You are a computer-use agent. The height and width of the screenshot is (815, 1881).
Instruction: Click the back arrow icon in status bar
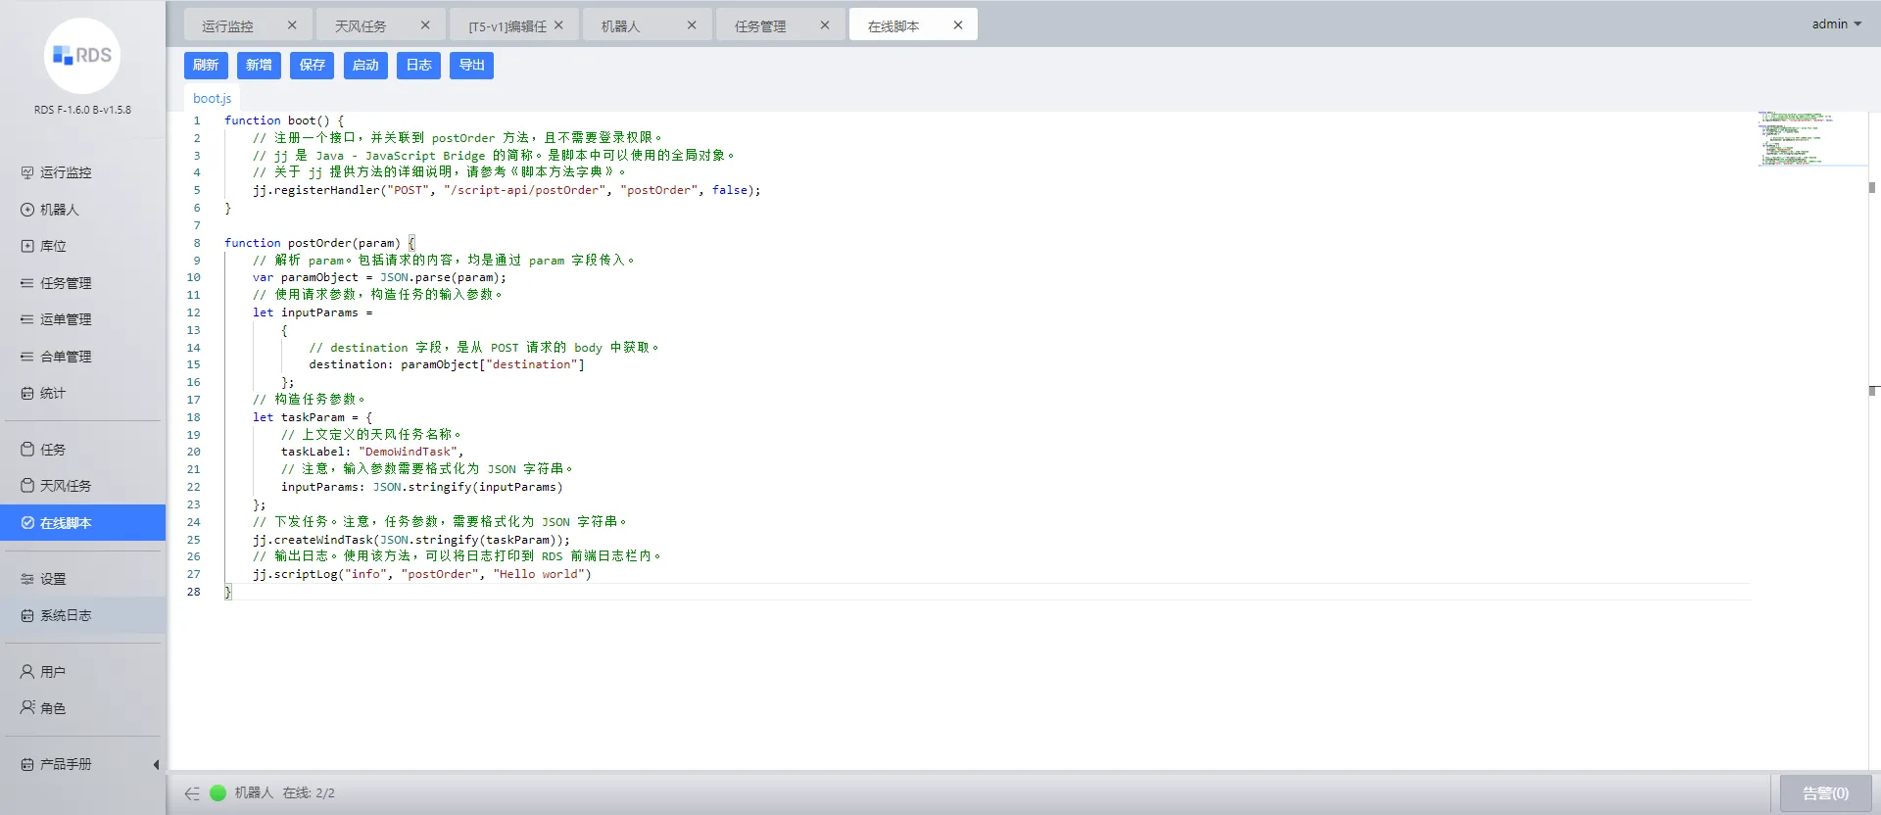[x=192, y=793]
